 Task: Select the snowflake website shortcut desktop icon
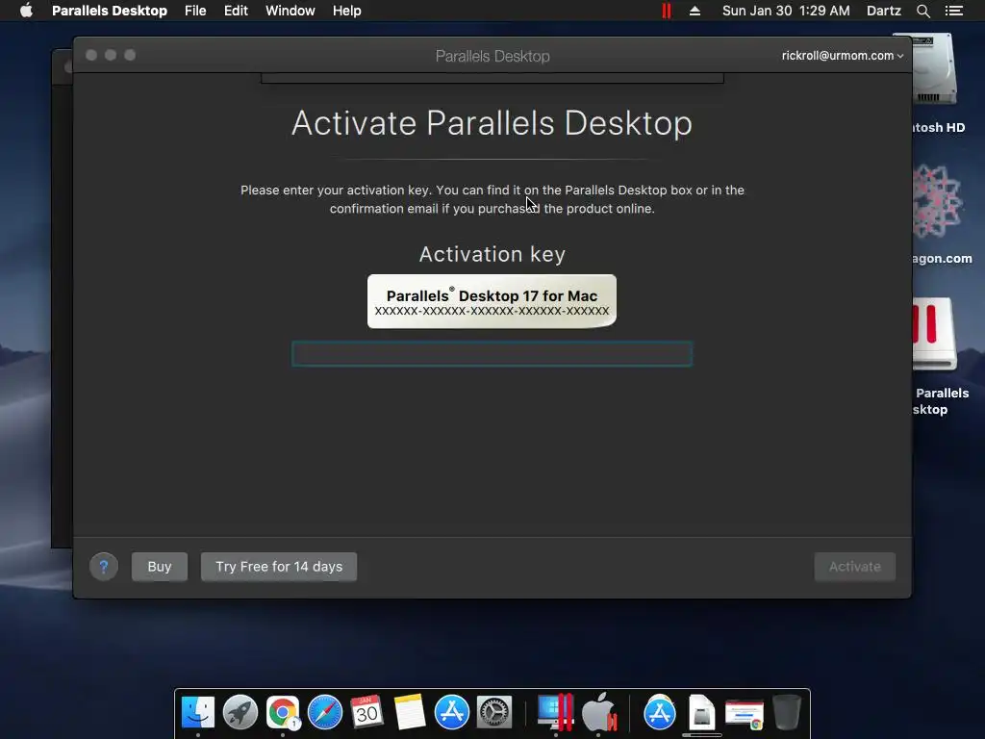(936, 201)
